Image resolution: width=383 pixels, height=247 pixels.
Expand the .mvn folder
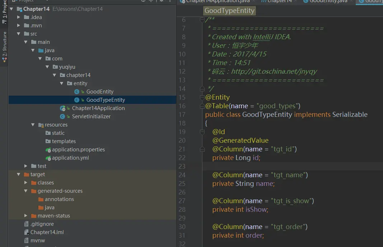coord(19,26)
